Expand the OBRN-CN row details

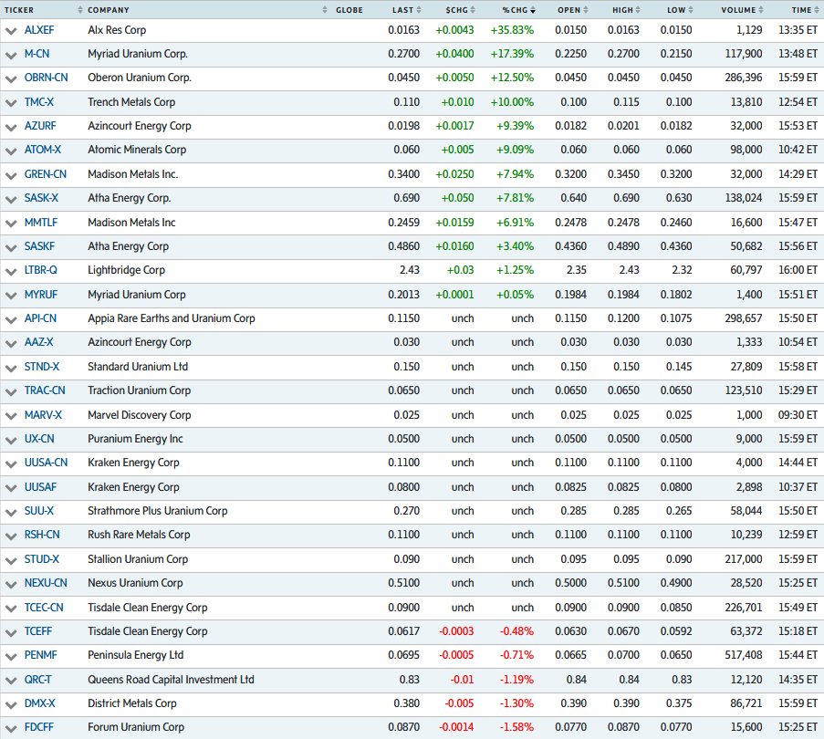[x=11, y=78]
